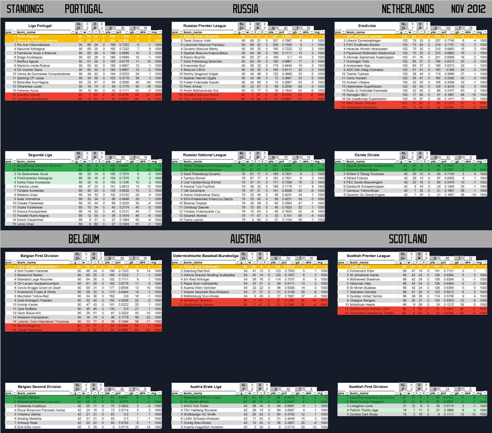Screen dimensions: 492x433
Task: Click the Celtic Bhoys team cell
Action: click(x=359, y=267)
